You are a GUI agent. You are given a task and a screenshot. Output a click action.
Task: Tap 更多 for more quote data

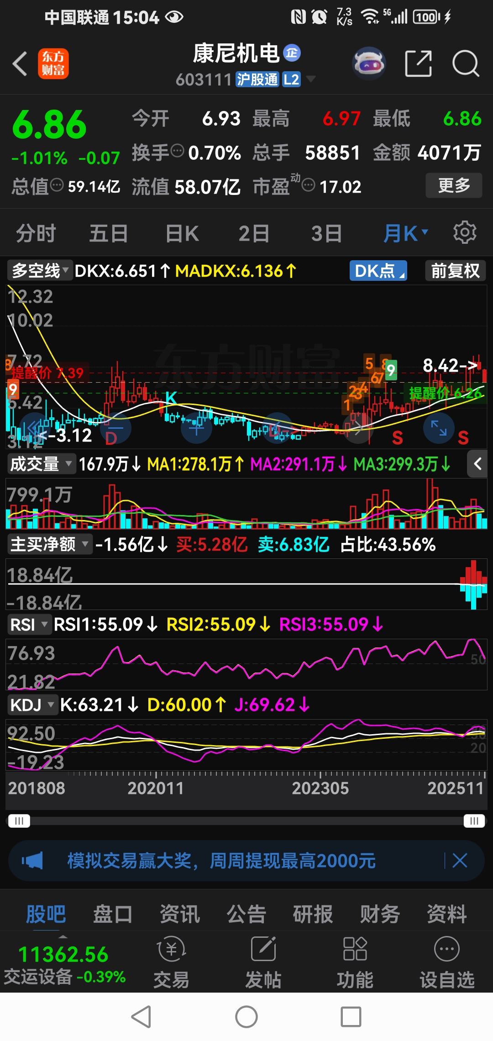454,185
